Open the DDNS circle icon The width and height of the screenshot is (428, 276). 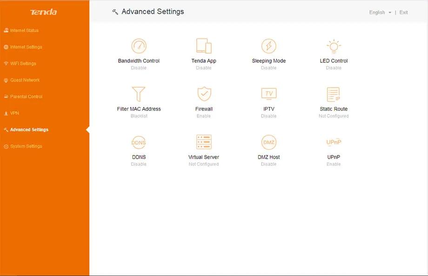pyautogui.click(x=139, y=142)
